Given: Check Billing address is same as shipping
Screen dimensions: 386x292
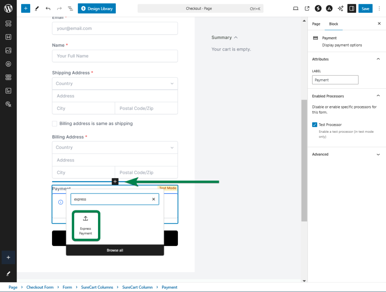Looking at the screenshot, I should point(55,124).
